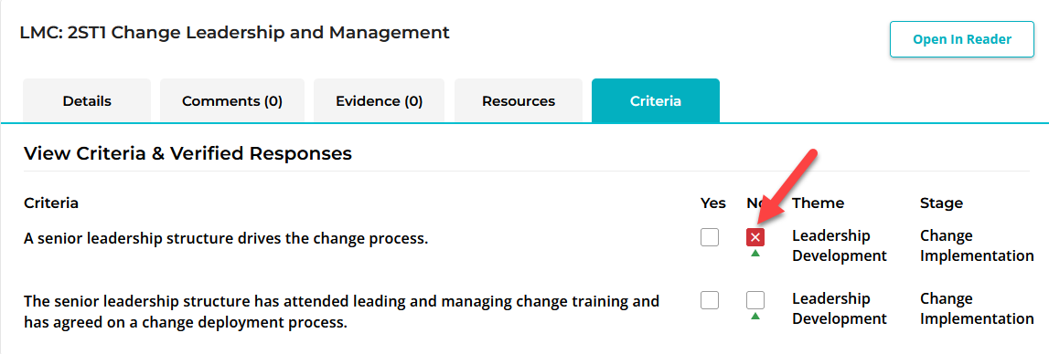The height and width of the screenshot is (354, 1049).
Task: Click the Yes column header
Action: coord(713,203)
